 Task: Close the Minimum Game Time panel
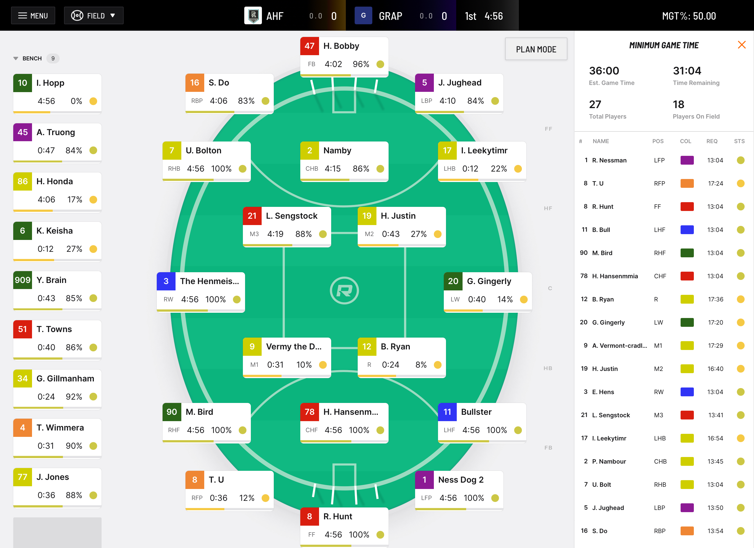[x=741, y=45]
